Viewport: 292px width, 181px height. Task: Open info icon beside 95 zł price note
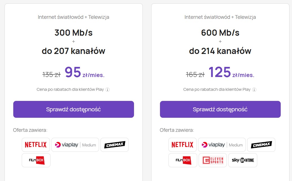coord(107,90)
